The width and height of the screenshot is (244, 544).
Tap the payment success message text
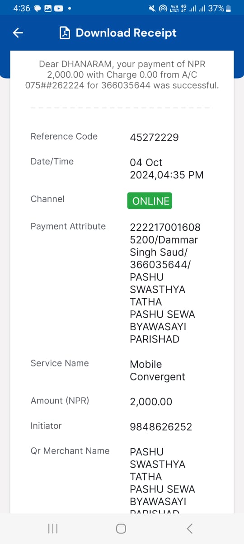pyautogui.click(x=122, y=75)
